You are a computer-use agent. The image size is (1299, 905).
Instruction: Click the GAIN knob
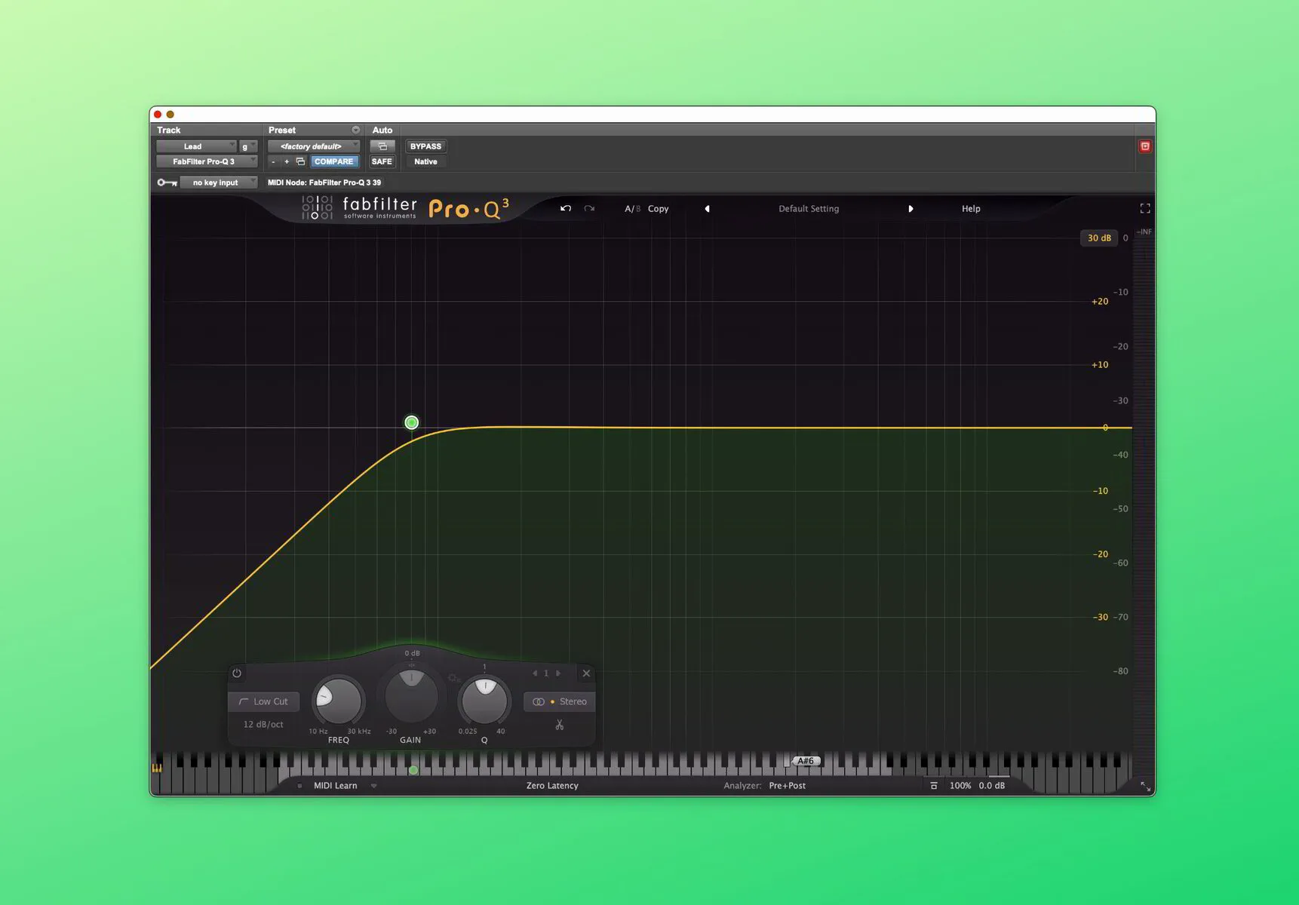(x=411, y=695)
